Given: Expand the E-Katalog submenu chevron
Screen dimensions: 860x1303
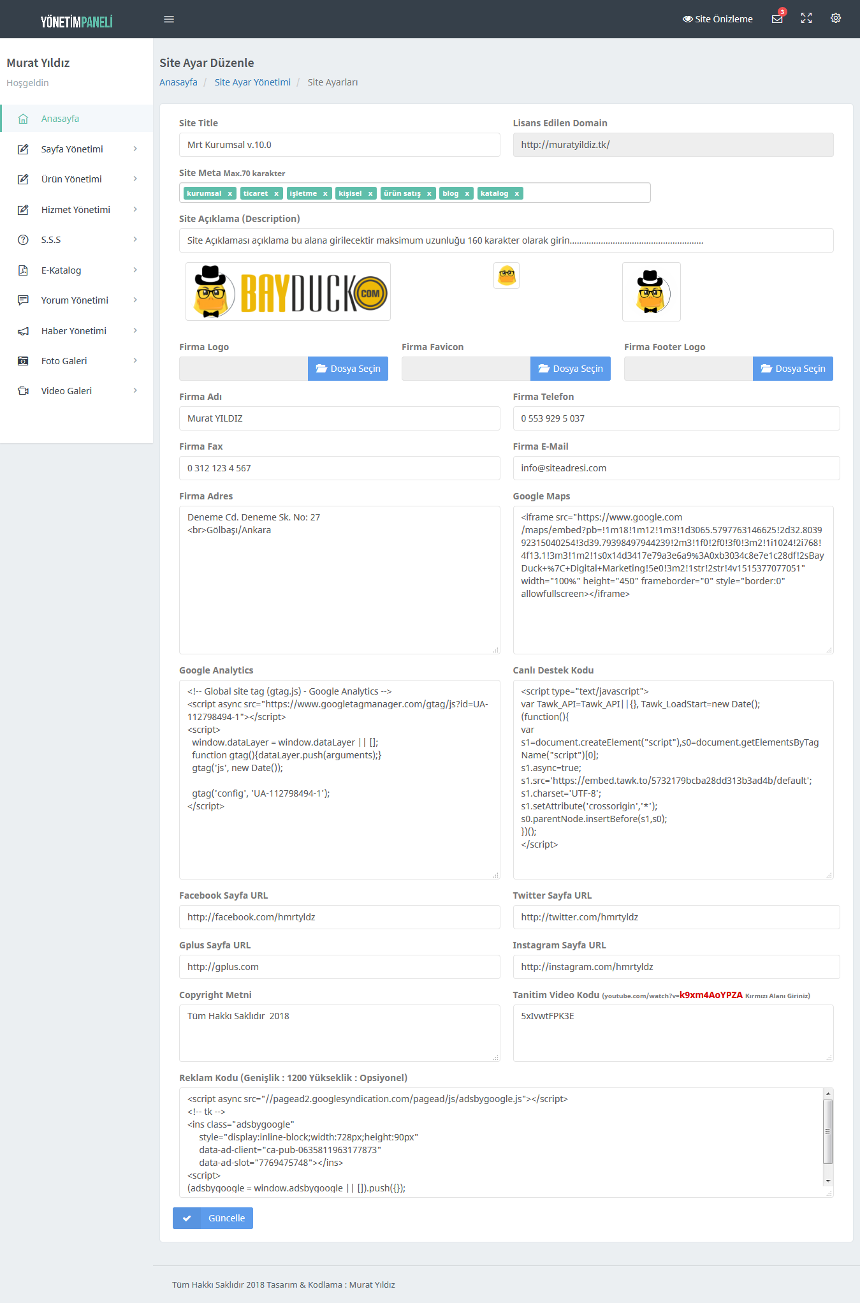Looking at the screenshot, I should click(x=135, y=270).
